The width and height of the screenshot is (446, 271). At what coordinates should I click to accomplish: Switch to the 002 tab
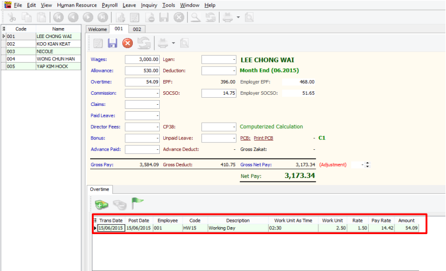click(x=137, y=29)
